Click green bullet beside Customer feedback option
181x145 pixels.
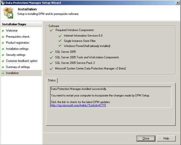(3, 61)
